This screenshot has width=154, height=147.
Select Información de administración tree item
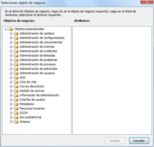39,95
